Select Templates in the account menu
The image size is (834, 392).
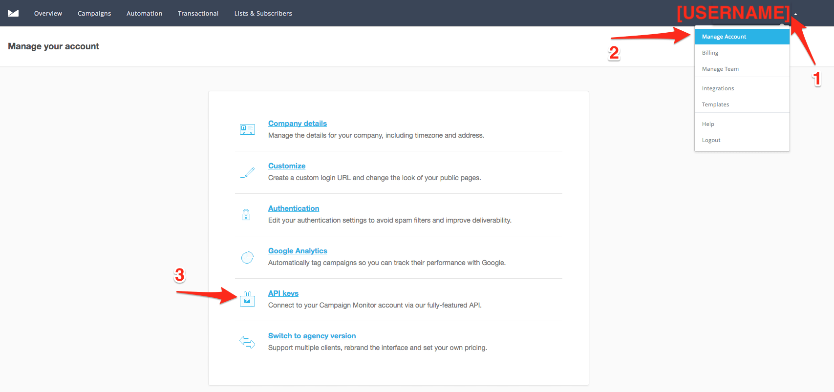[742, 104]
